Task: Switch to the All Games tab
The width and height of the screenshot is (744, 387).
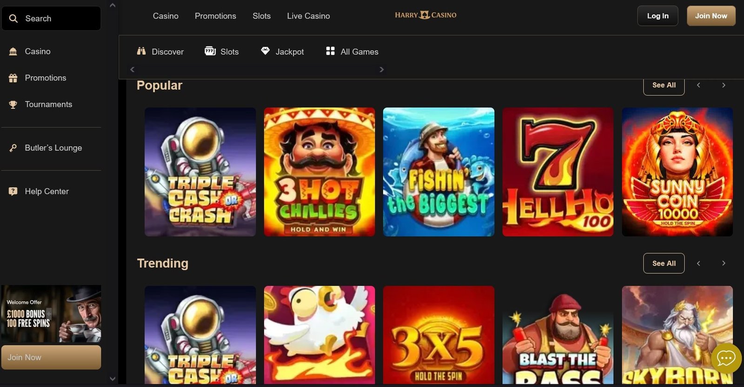Action: tap(352, 52)
